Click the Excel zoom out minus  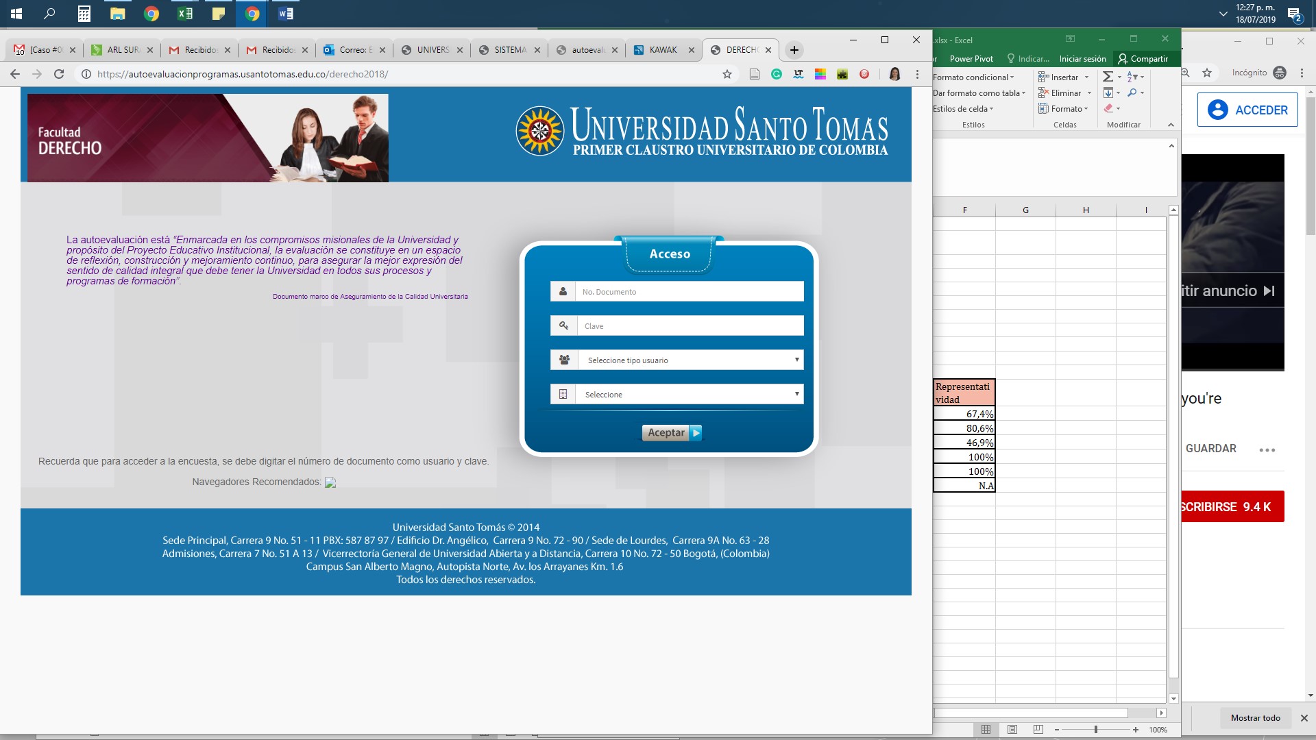click(x=1056, y=730)
